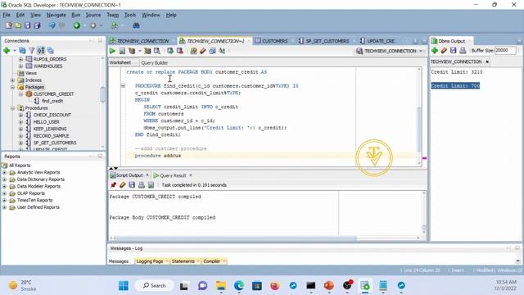
Task: Click the green plus New Connection icon
Action: [7, 51]
